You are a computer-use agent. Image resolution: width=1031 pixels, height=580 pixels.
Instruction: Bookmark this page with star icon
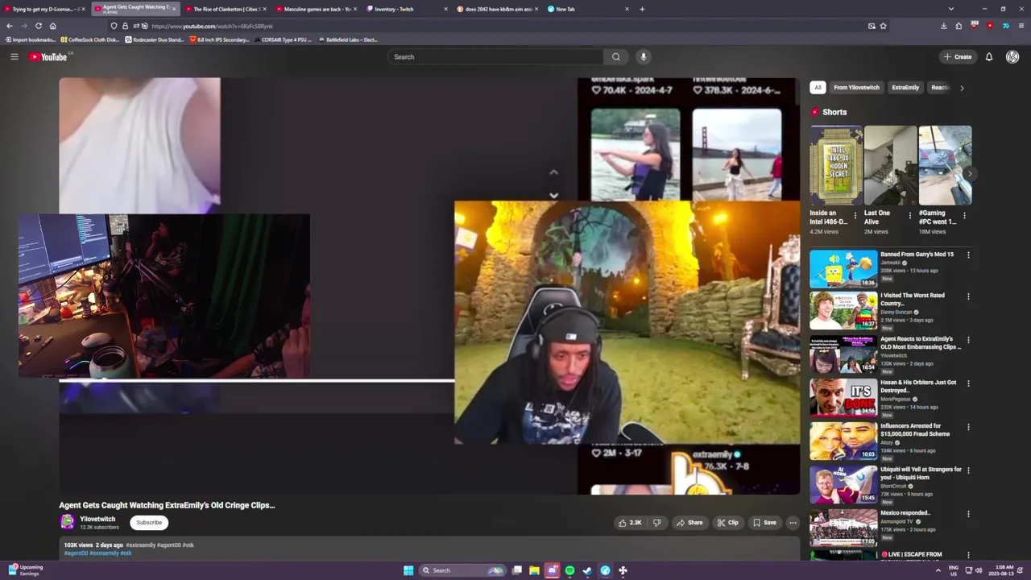883,26
